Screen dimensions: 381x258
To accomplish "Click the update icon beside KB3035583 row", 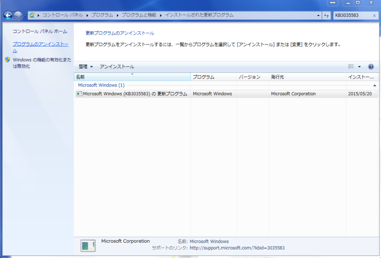I will pos(79,94).
